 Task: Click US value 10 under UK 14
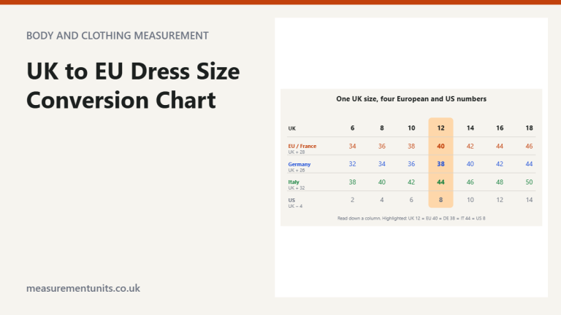470,200
